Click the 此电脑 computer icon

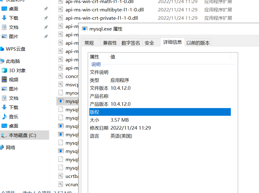click(x=2, y=61)
